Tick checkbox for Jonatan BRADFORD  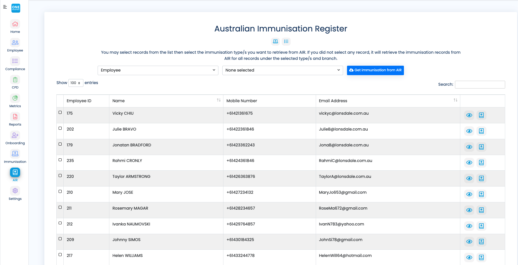point(60,144)
